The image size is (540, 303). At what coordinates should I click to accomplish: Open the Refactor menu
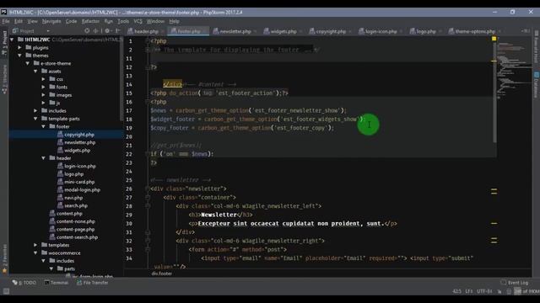(90, 21)
